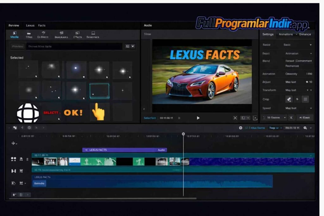The height and width of the screenshot is (216, 324).
Task: Select the globe sticker thumbnail
Action: click(x=28, y=113)
